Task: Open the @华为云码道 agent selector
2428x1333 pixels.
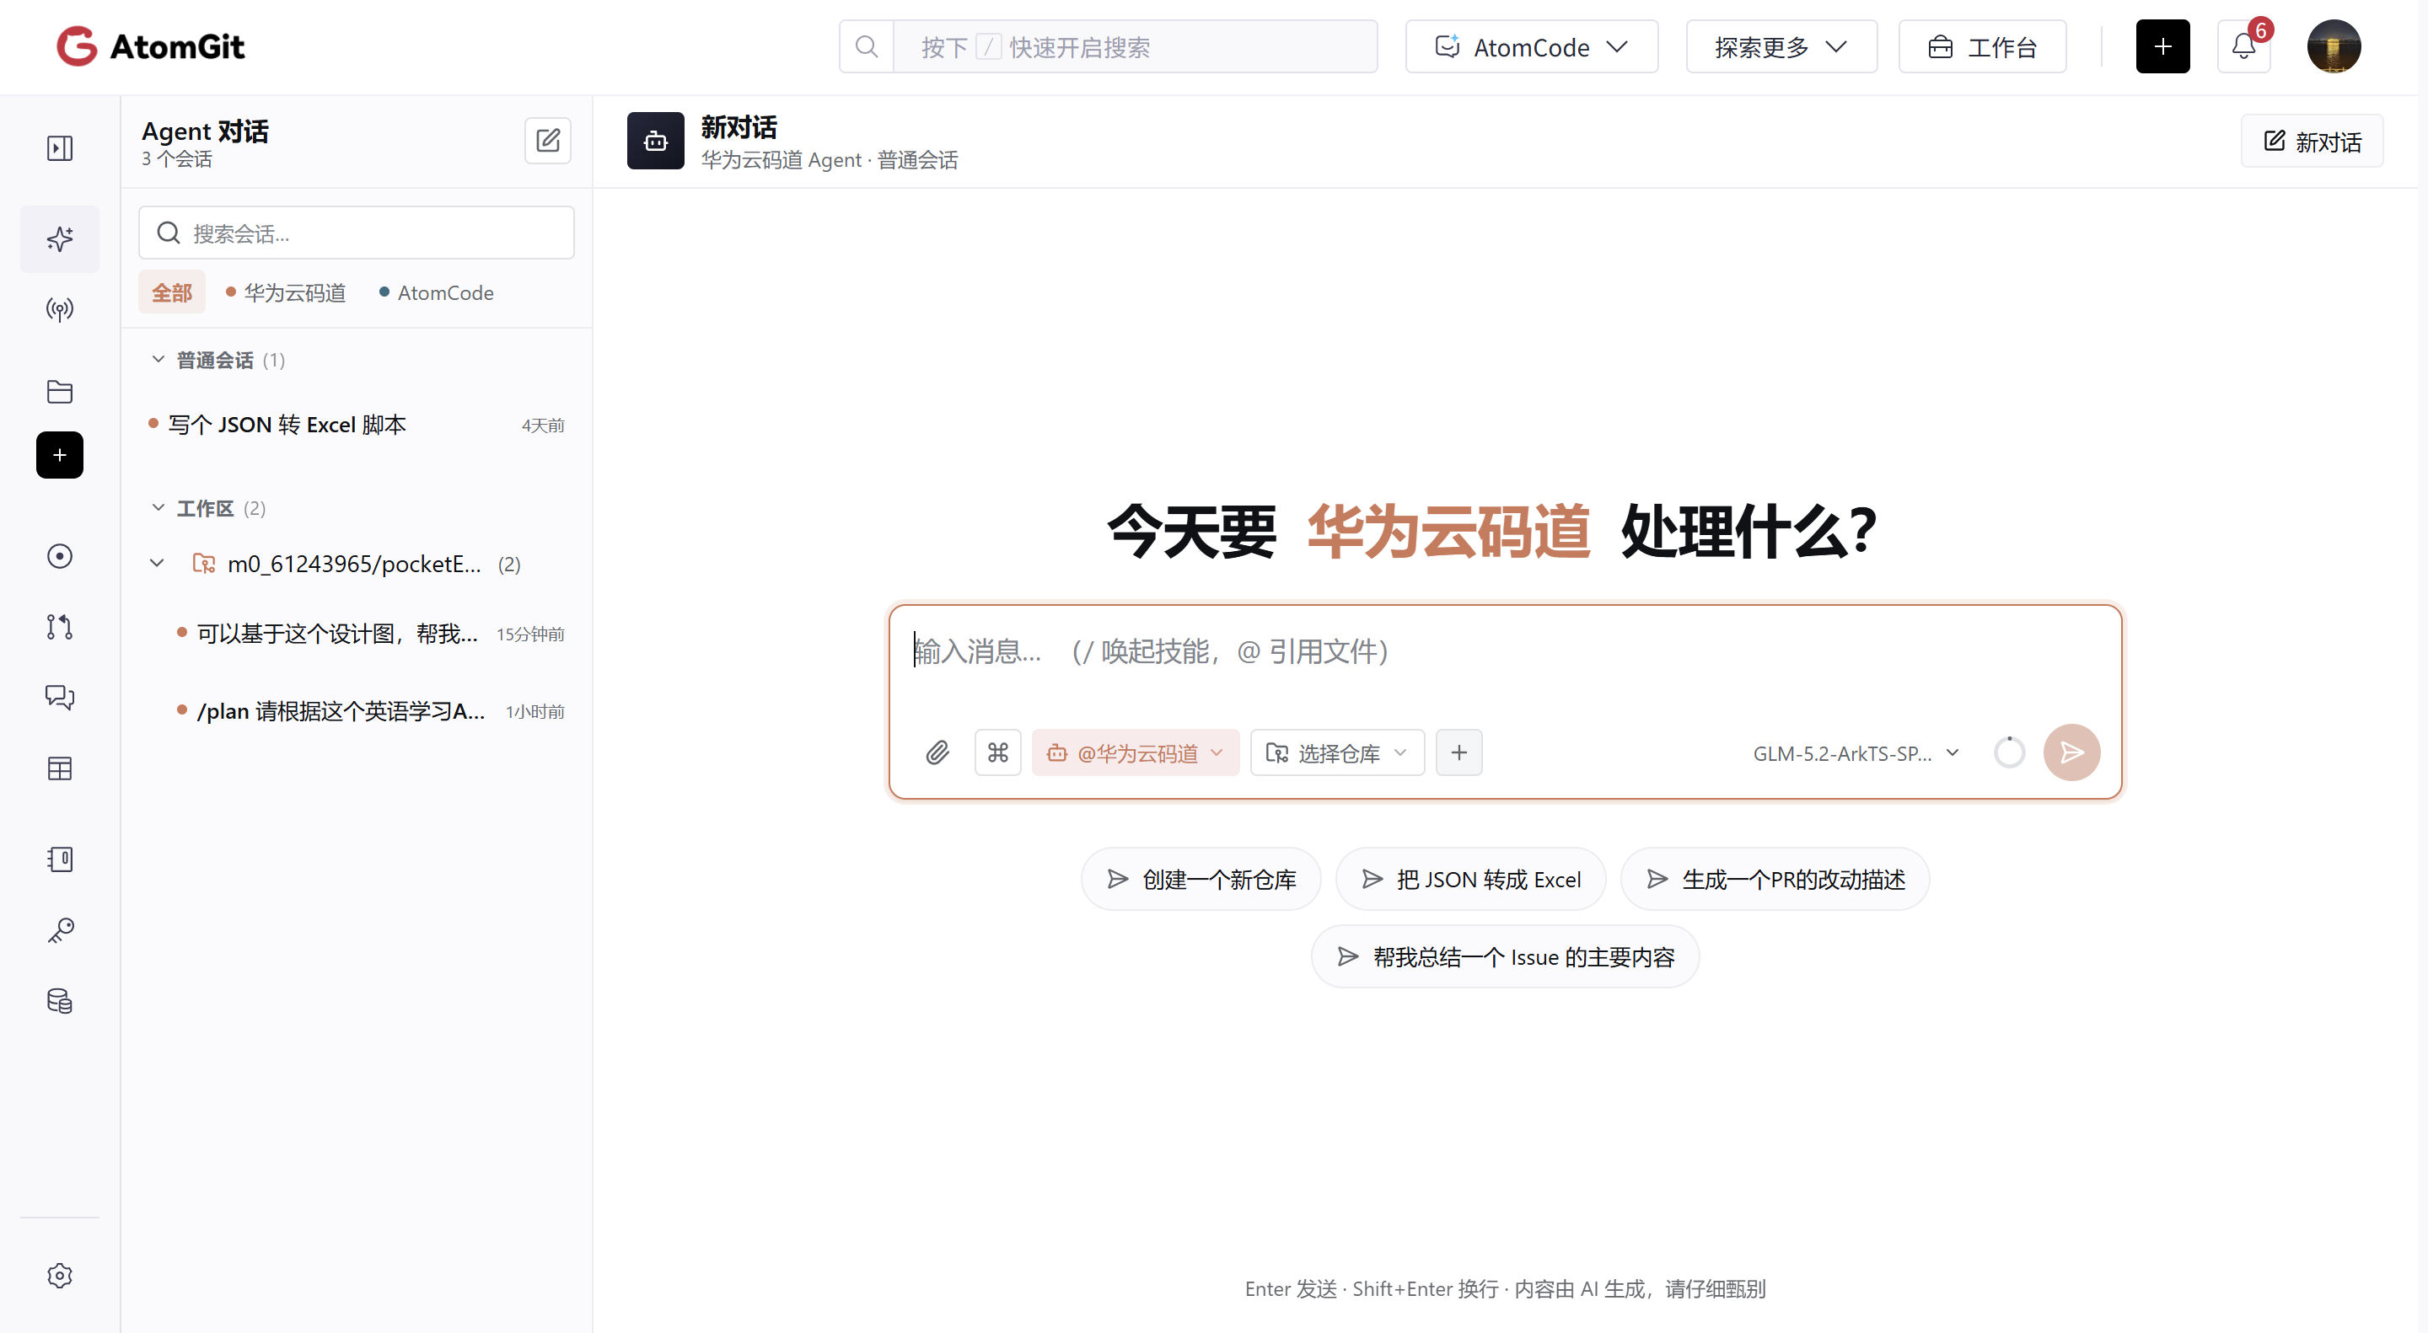Action: (1135, 752)
